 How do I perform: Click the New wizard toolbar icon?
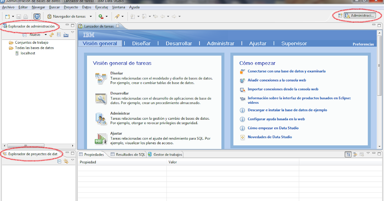tap(8, 16)
